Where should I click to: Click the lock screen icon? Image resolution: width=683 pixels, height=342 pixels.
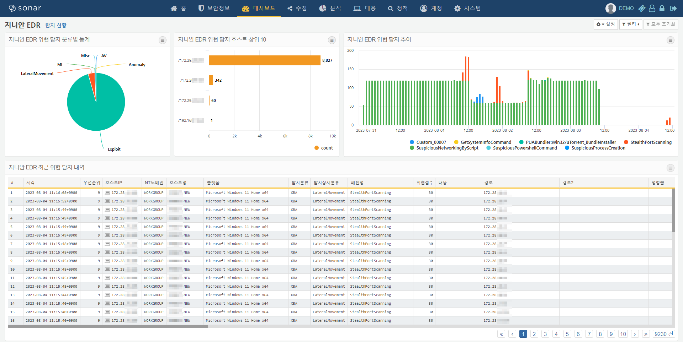(x=662, y=8)
